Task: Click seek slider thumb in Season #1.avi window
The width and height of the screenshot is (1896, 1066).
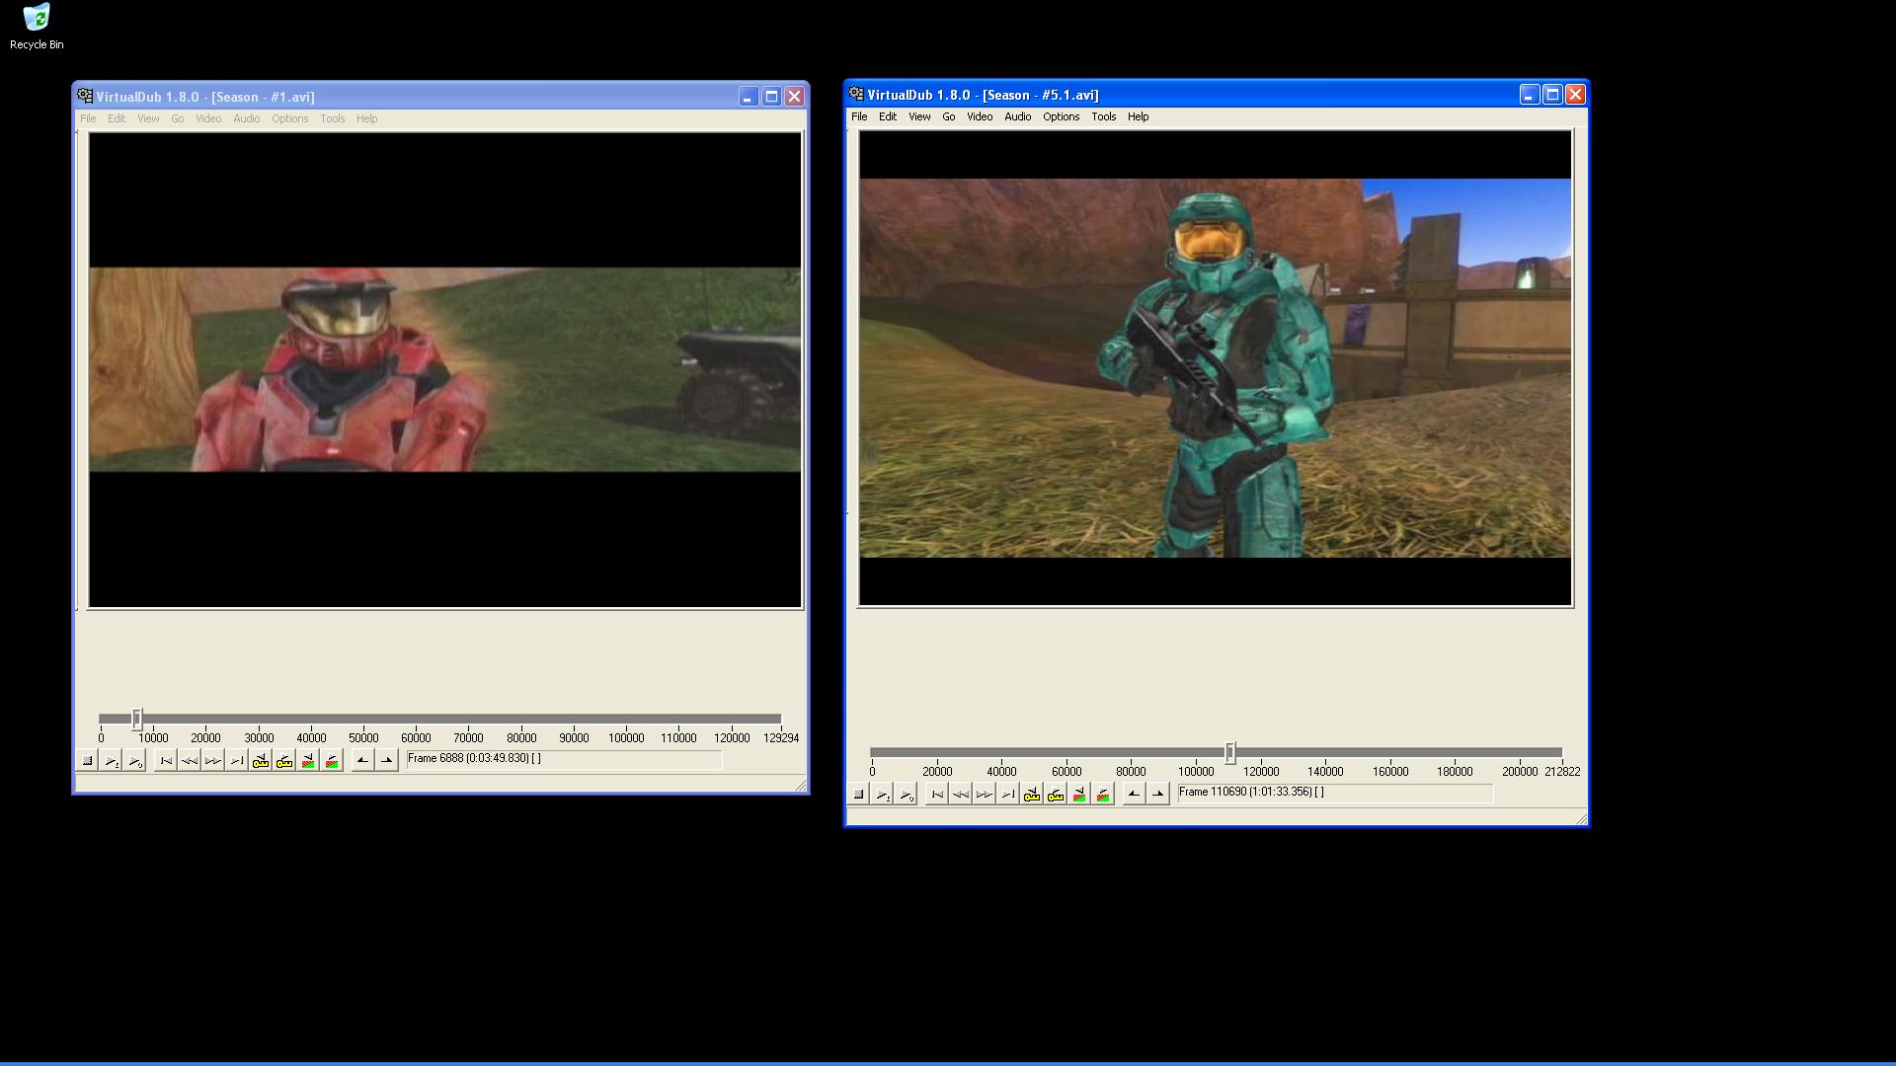Action: click(x=137, y=719)
